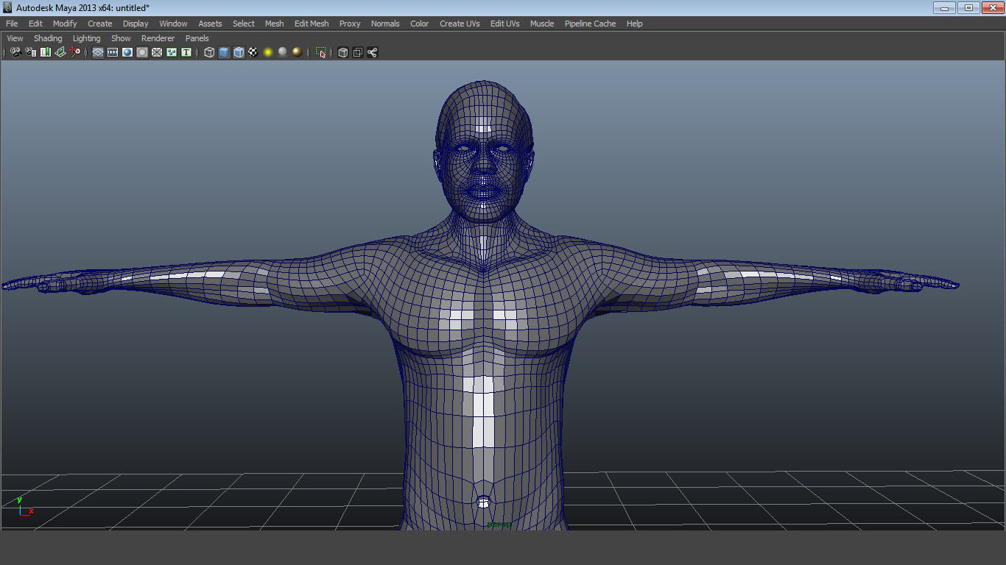
Task: Switch to Wireframe display mode
Action: (x=209, y=52)
